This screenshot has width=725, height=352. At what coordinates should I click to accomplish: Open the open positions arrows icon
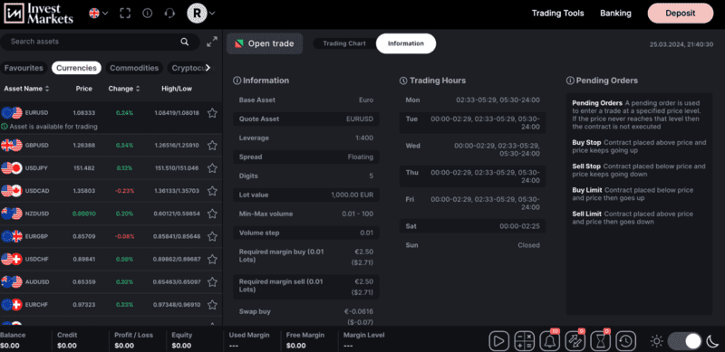click(575, 341)
